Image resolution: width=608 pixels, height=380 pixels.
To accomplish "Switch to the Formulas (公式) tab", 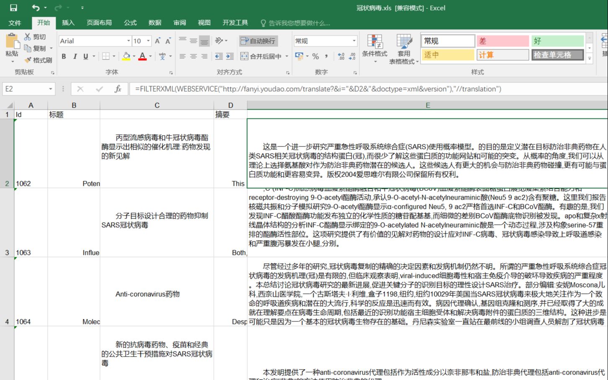I will point(130,23).
